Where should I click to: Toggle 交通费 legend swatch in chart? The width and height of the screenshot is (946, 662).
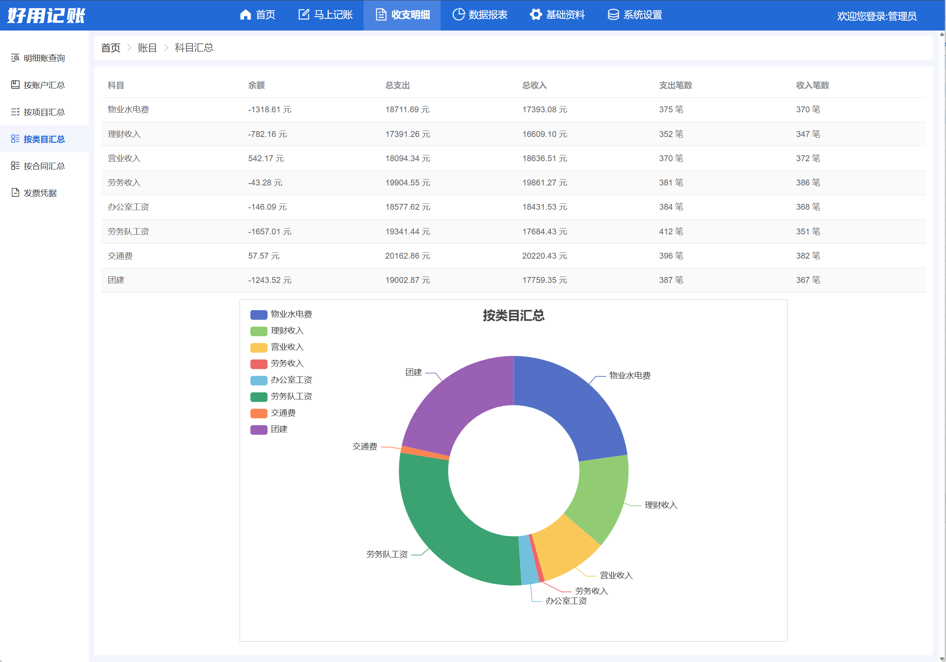259,413
